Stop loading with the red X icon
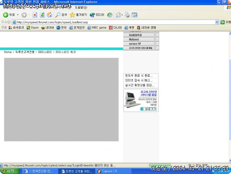Screen dimensions: 231x174 tap(35, 15)
